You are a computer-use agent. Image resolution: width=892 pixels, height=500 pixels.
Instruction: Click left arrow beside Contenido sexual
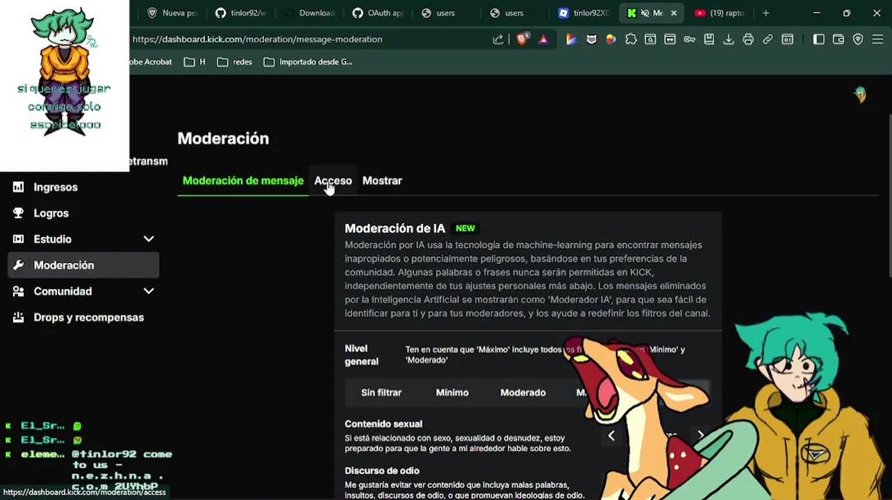tap(611, 435)
